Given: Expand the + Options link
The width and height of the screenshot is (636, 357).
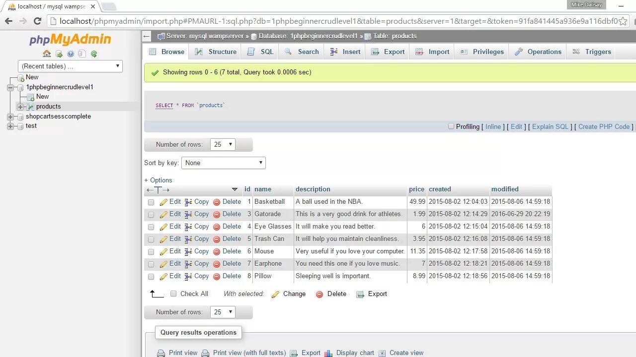Looking at the screenshot, I should coord(158,180).
